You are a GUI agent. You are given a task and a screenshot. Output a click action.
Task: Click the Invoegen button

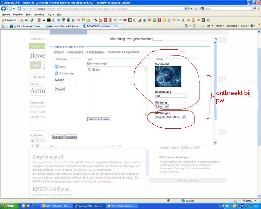coord(58,137)
